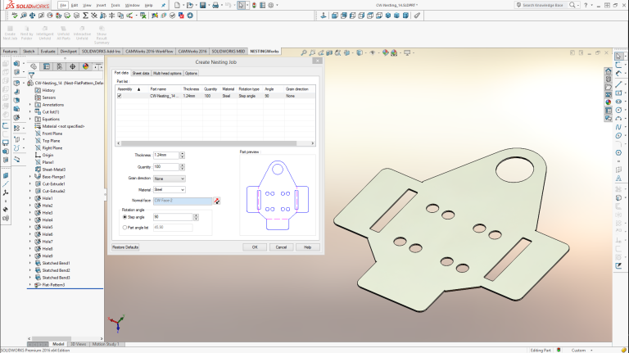
Task: Expand the Cut-Extrude1 feature node
Action: [30, 183]
